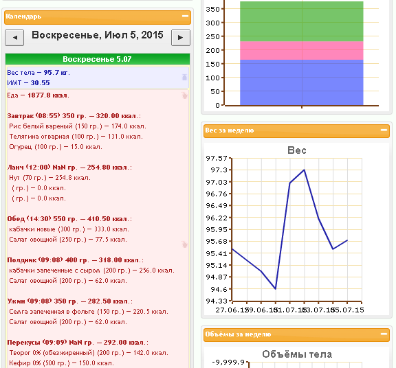Image resolution: width=396 pixels, height=368 pixels.
Task: Open the Ланч (12:00) meal heading
Action: (x=69, y=168)
